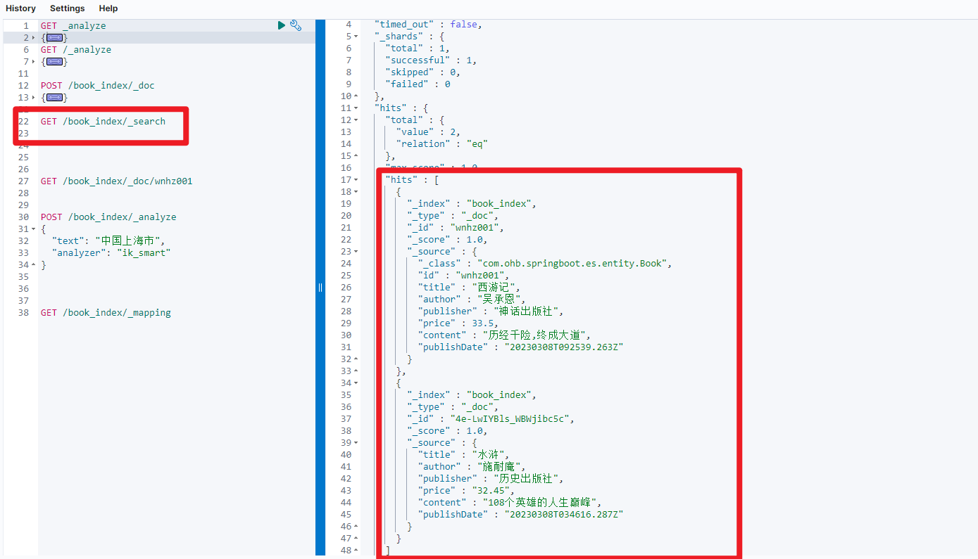Select the "GET /book_index/_doc/wnhz001" request
Image resolution: width=978 pixels, height=559 pixels.
click(116, 181)
